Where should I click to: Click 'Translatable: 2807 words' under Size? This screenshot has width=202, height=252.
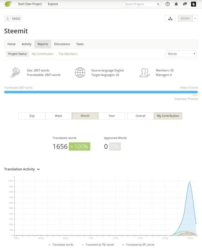pyautogui.click(x=43, y=75)
